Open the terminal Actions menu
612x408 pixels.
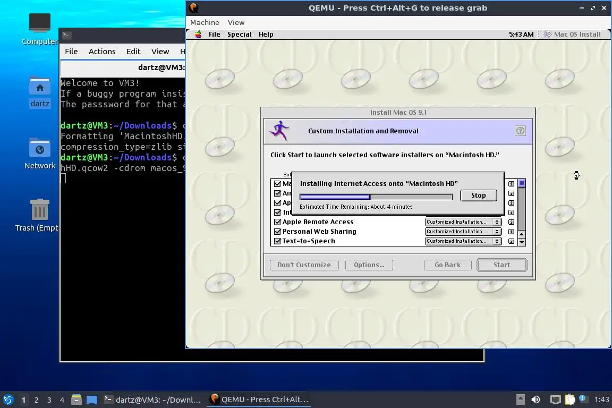(102, 52)
